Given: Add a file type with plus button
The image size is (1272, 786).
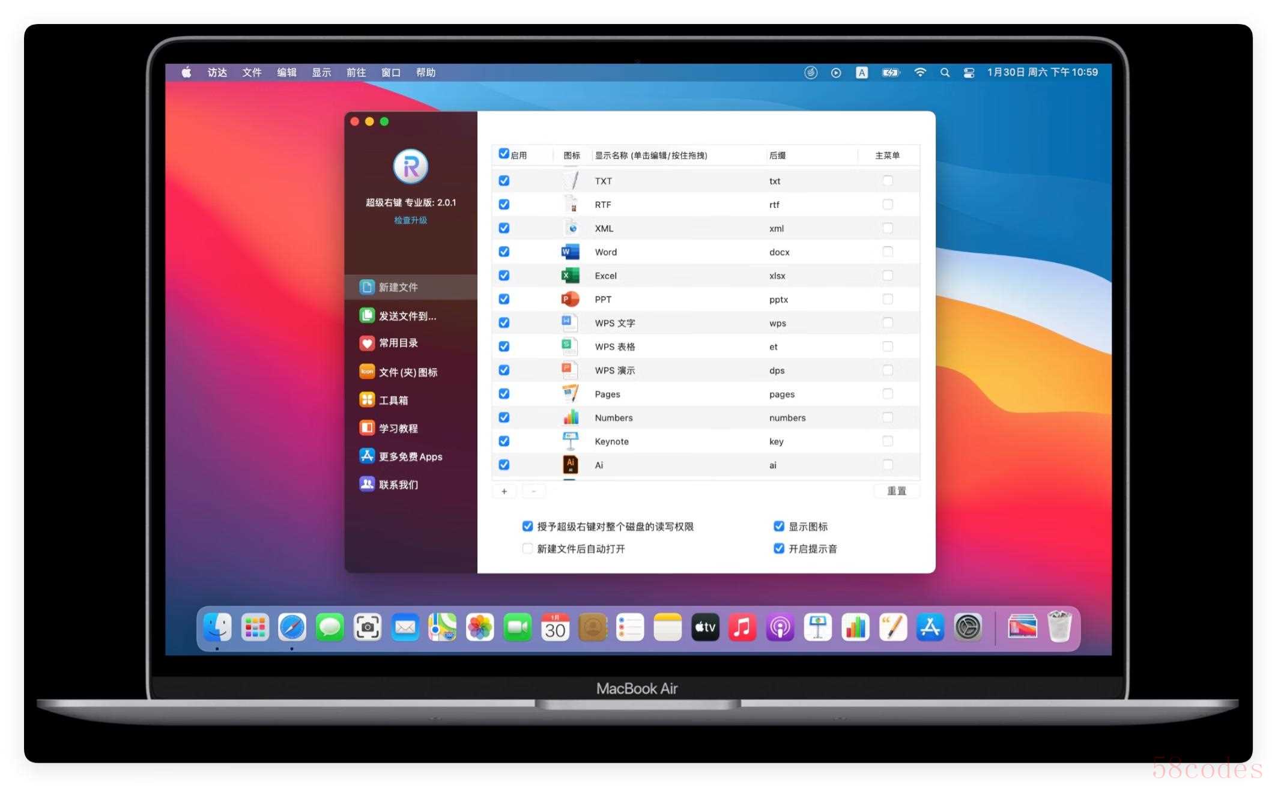Looking at the screenshot, I should point(504,491).
